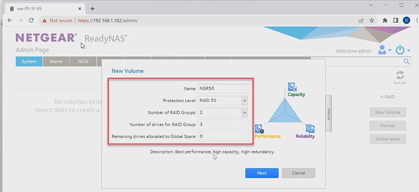Click the share page icon in address bar

(361, 21)
